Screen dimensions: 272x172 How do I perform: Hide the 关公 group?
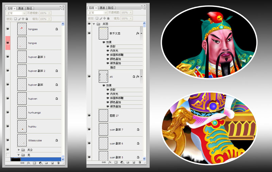click(x=8, y=150)
